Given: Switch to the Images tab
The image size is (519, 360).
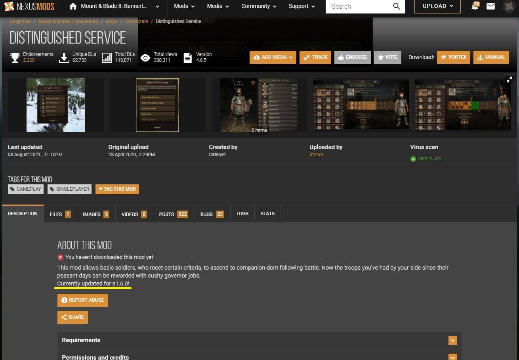Looking at the screenshot, I should (x=95, y=214).
